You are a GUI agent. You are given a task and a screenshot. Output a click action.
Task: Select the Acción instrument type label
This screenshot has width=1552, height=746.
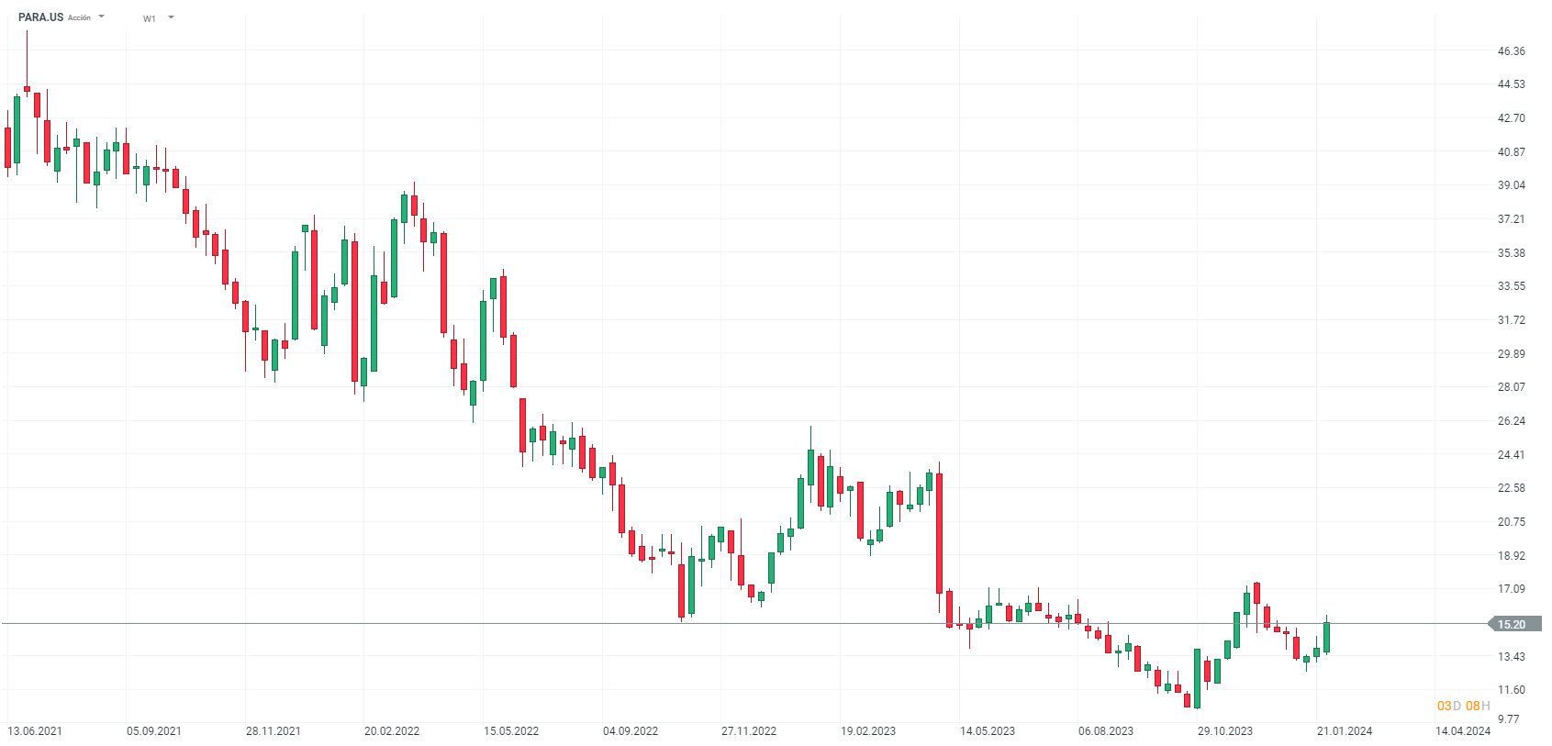click(80, 17)
